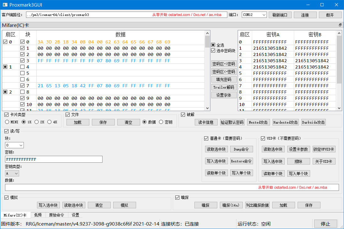Click the 设置卡参数 button
Viewport: 344px width, 229px height.
(x=298, y=149)
